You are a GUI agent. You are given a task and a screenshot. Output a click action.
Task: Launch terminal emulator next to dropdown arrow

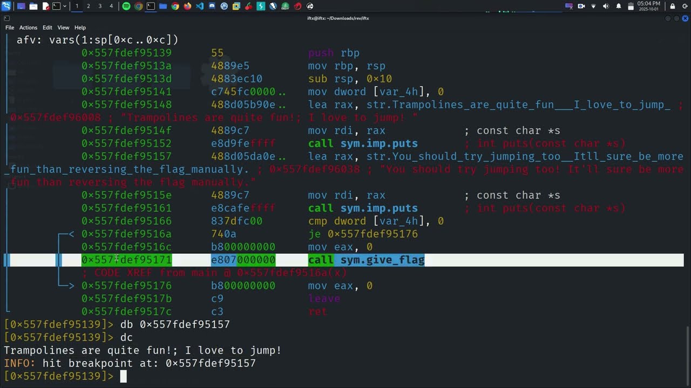57,6
